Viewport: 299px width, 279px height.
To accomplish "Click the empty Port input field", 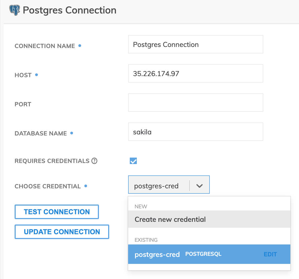I will coord(195,103).
